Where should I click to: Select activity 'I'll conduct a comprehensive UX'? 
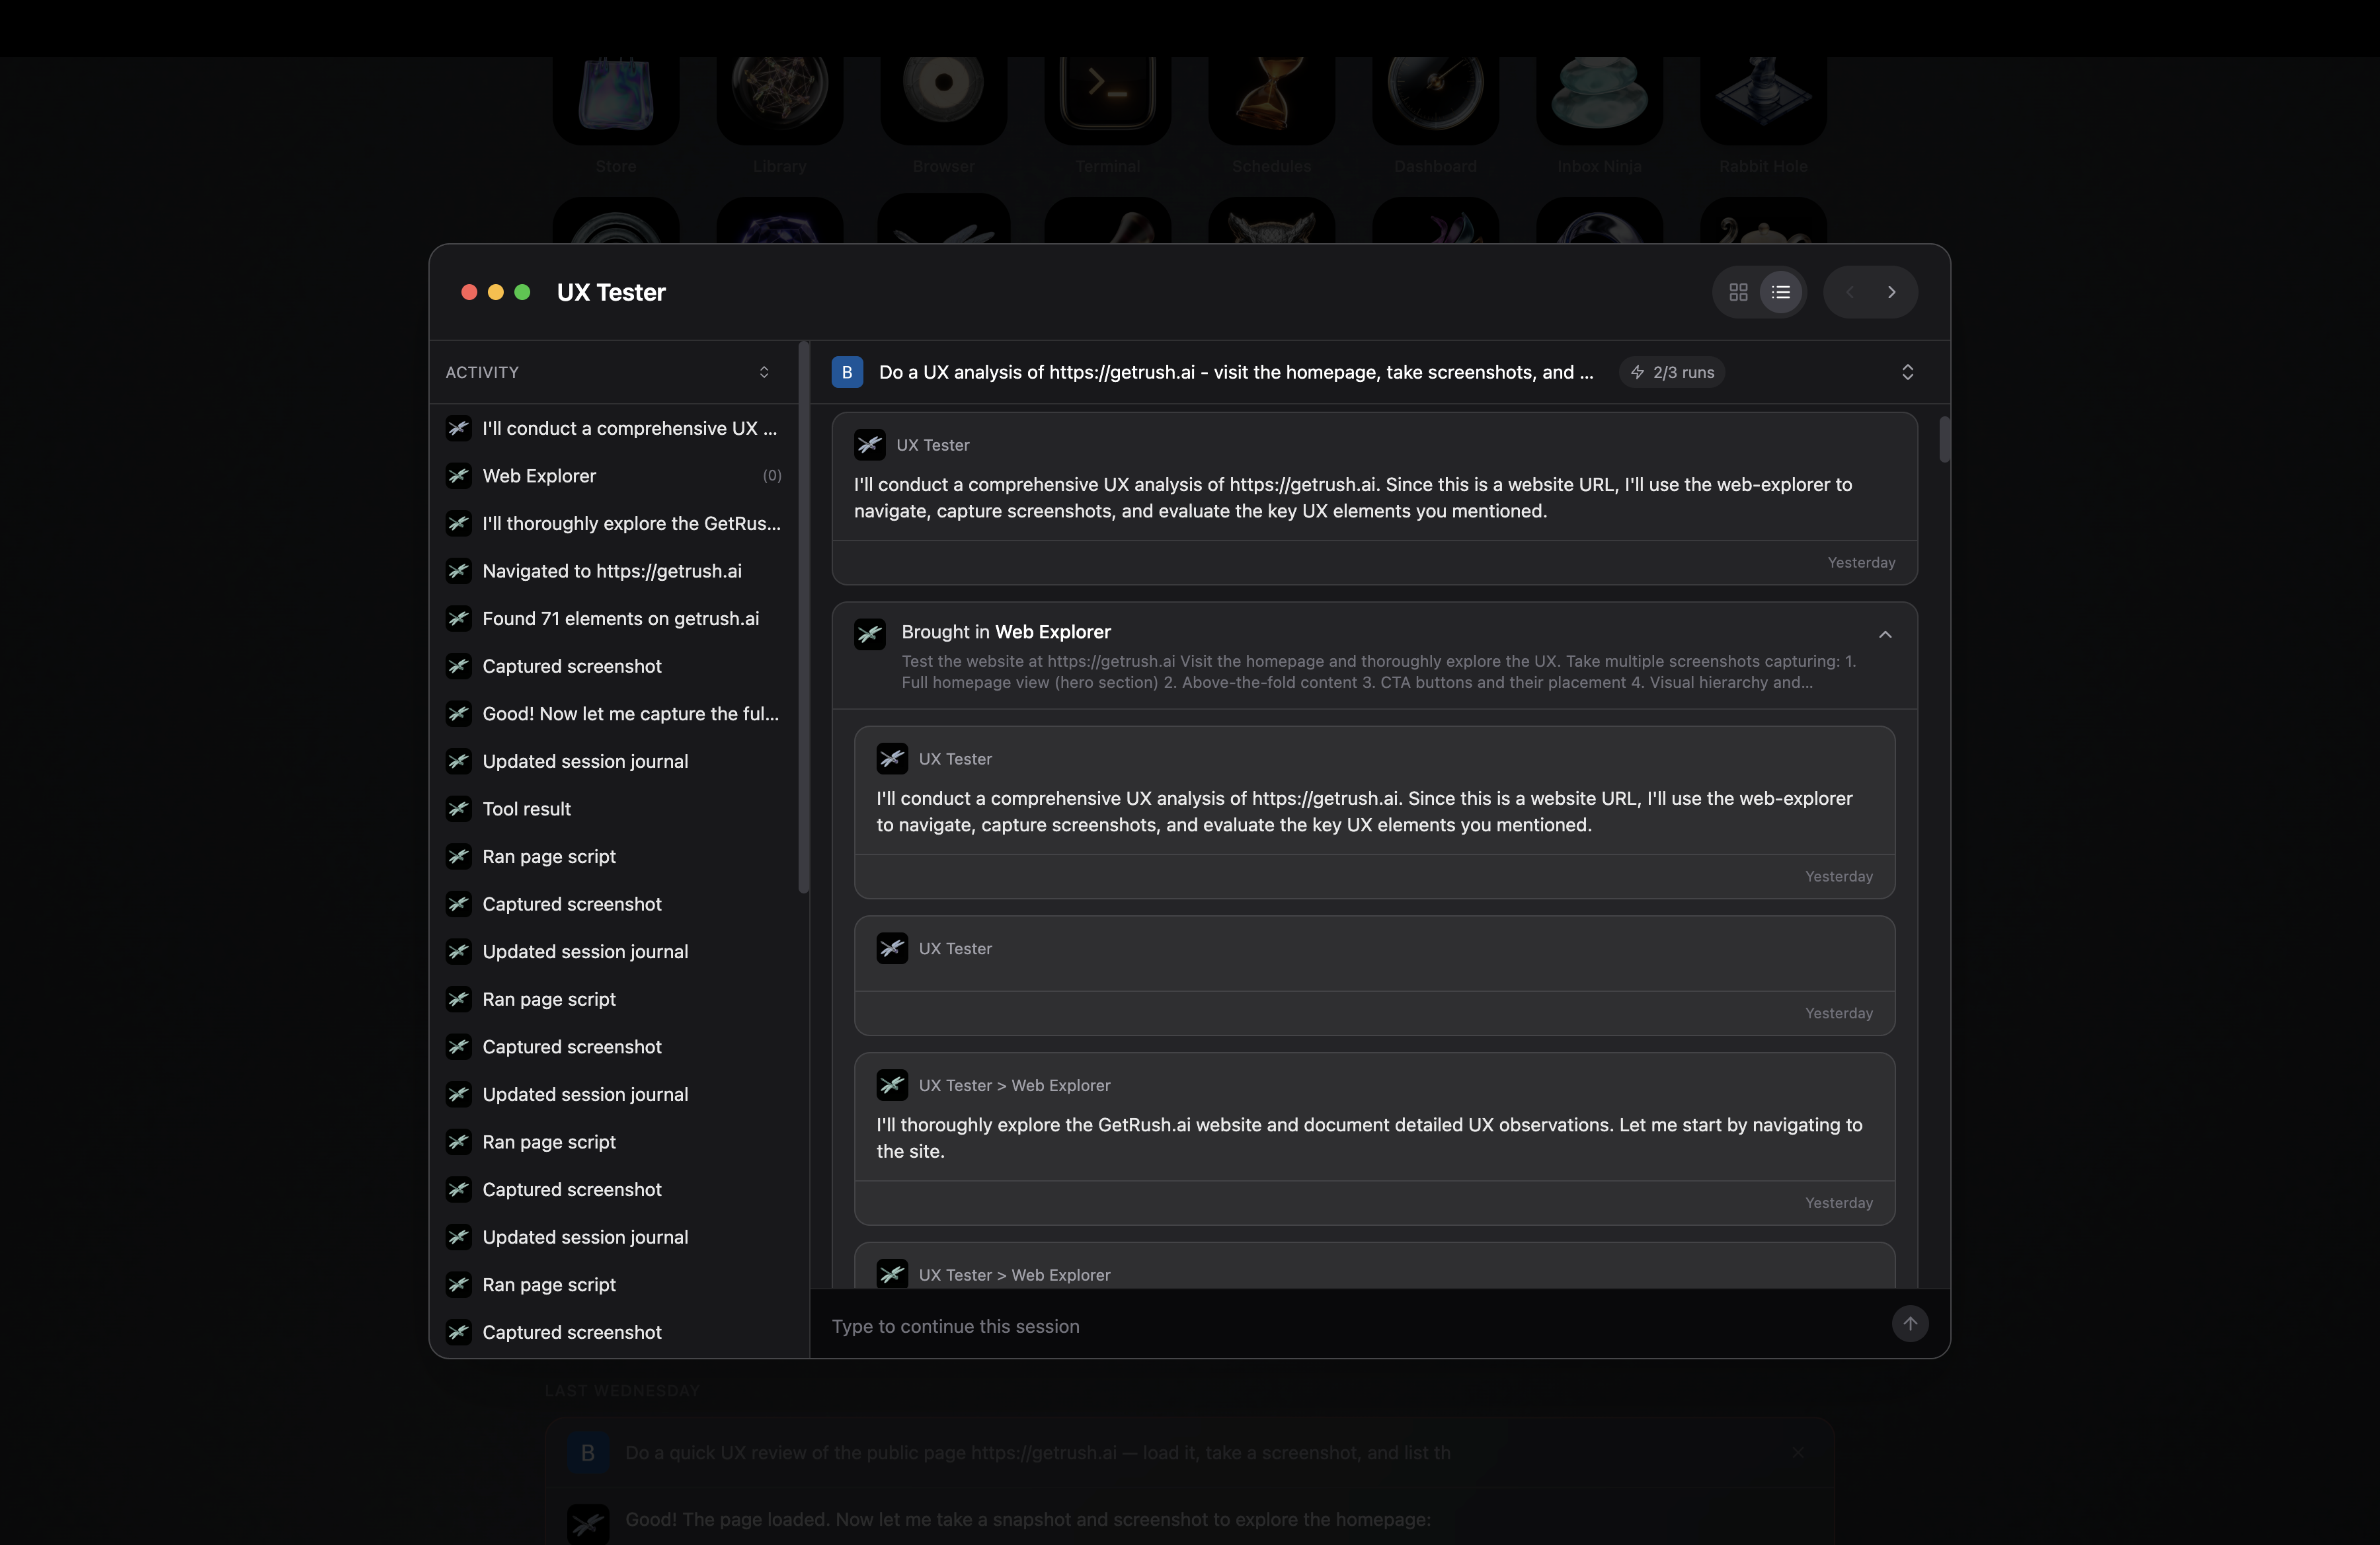tap(614, 428)
